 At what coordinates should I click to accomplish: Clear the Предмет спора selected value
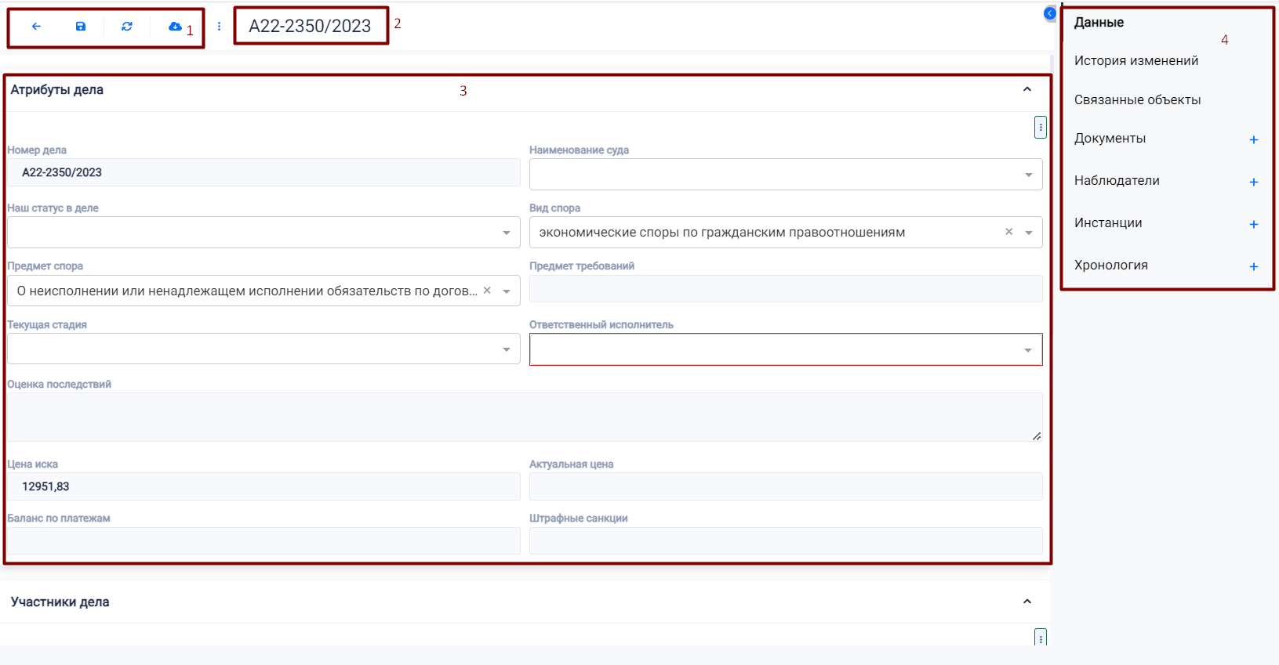[487, 291]
